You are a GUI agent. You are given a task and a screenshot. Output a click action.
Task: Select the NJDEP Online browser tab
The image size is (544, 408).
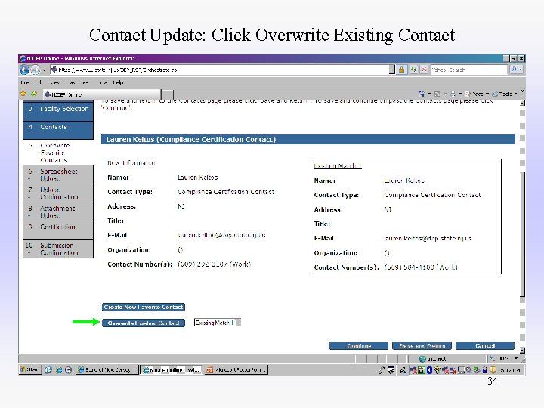[102, 94]
